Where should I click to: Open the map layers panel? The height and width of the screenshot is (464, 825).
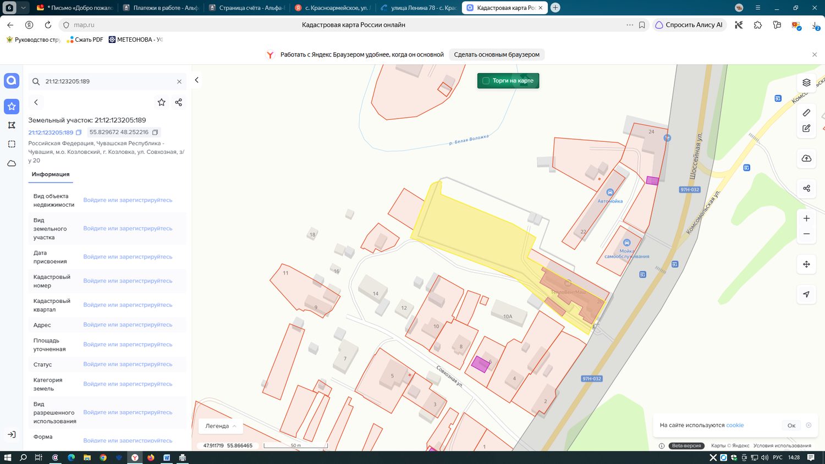pyautogui.click(x=806, y=82)
